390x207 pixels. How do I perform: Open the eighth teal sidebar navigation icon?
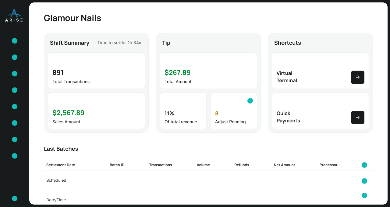tap(15, 156)
